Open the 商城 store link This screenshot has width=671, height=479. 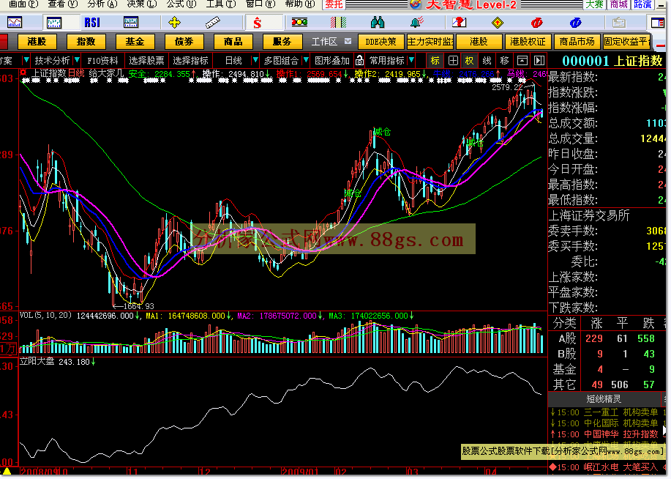[619, 4]
